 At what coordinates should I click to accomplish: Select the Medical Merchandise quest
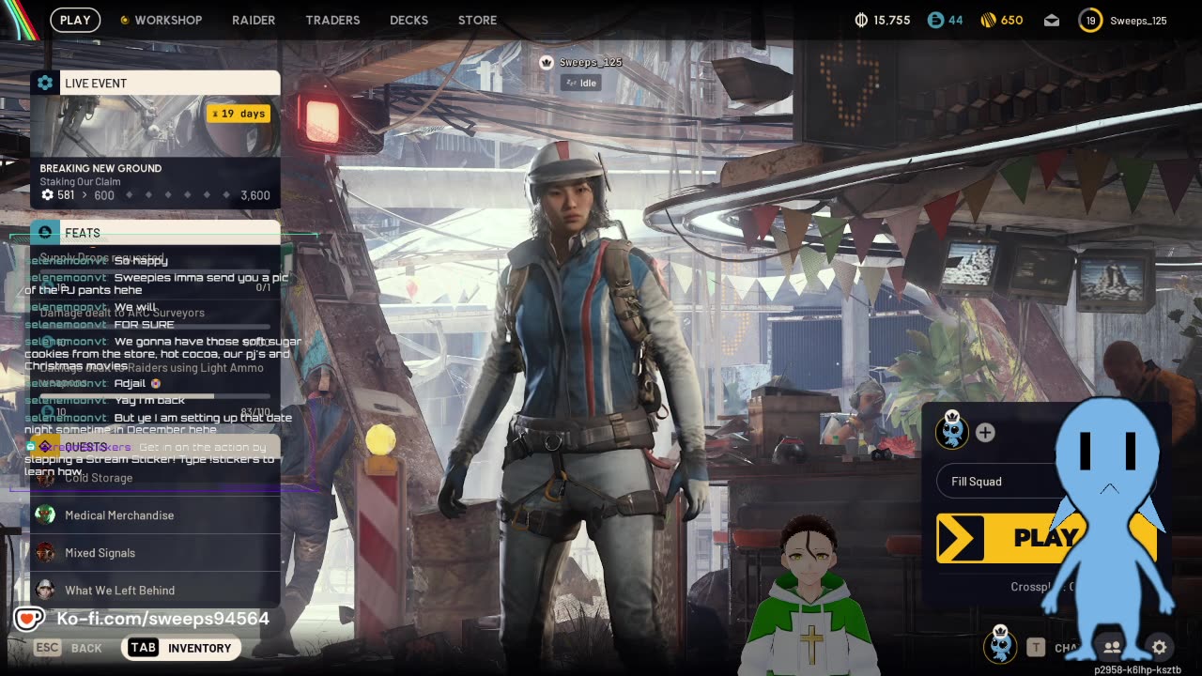tap(155, 515)
